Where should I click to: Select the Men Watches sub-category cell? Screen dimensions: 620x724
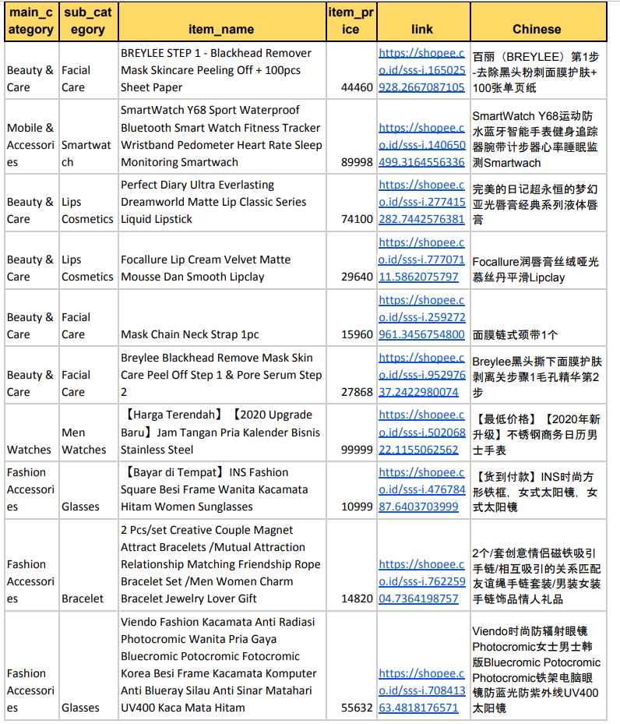click(88, 433)
